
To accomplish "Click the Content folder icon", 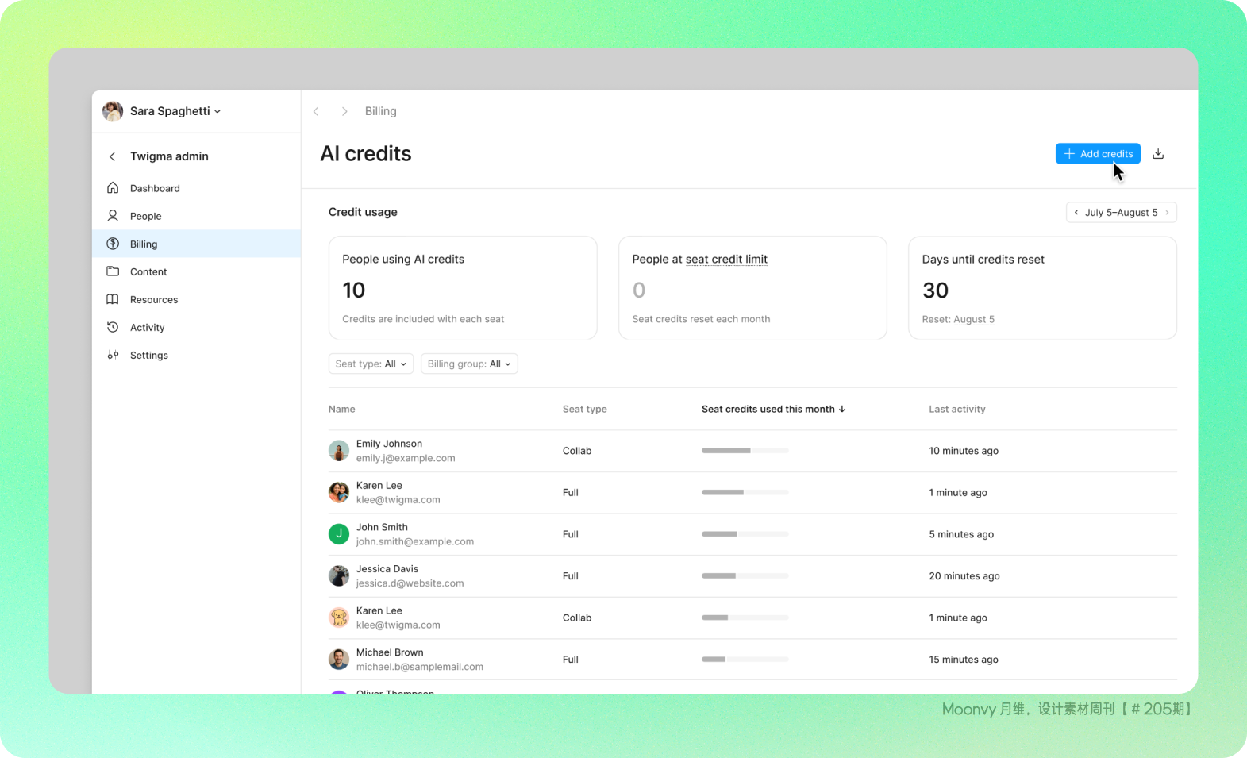I will tap(113, 271).
